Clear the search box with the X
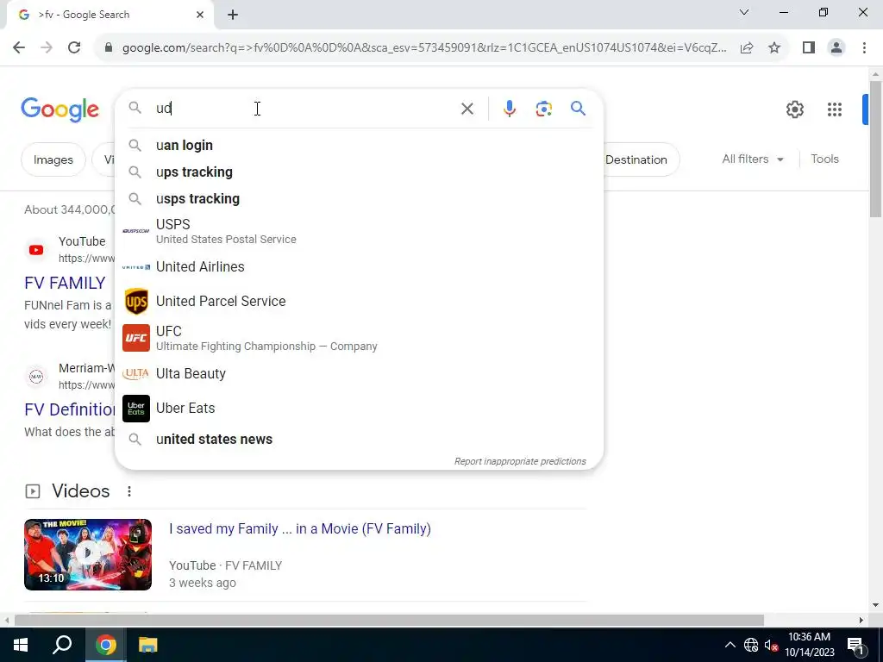The width and height of the screenshot is (883, 662). (x=467, y=109)
